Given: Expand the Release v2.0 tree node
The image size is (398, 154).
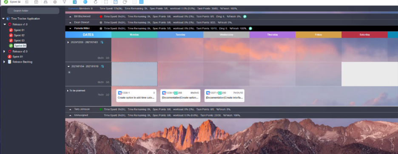Looking at the screenshot, I should coord(4,52).
